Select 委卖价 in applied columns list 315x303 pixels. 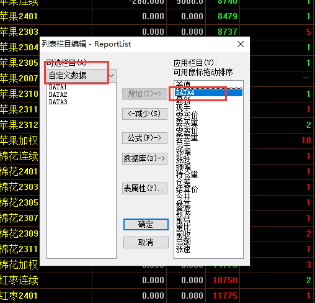pyautogui.click(x=187, y=130)
